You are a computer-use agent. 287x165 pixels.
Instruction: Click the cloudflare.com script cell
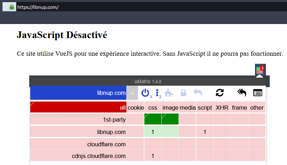205,144
